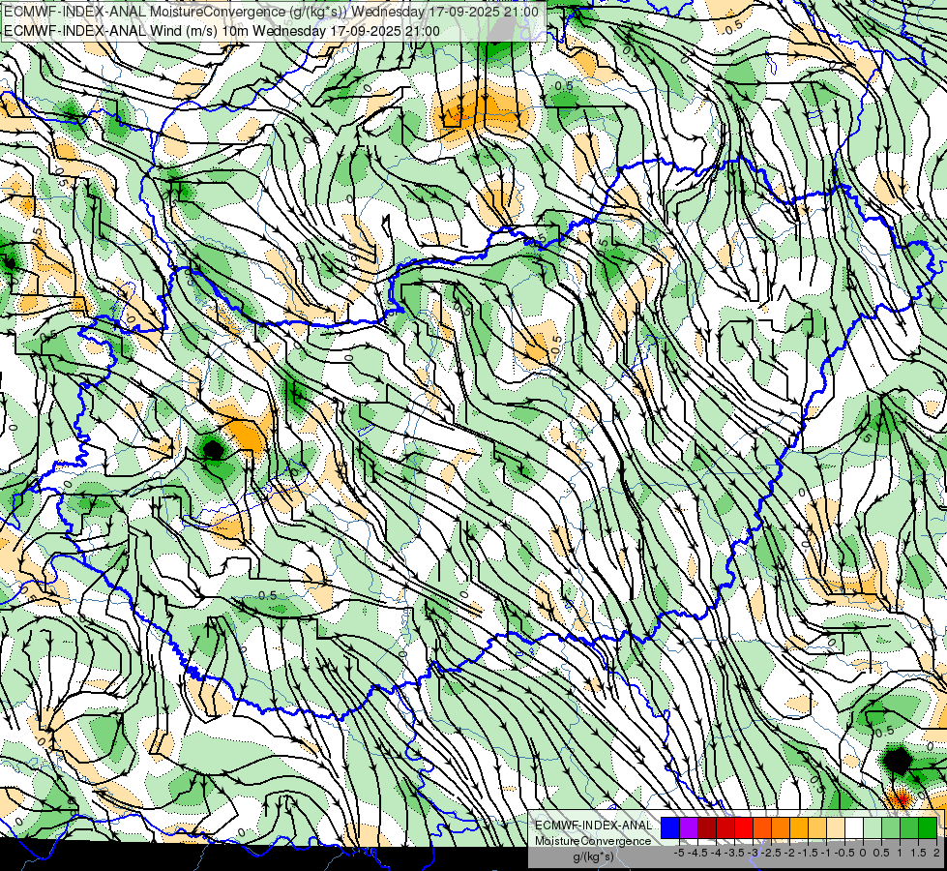
Task: Click the '-3' tick label on the colorbar
Action: 753,853
